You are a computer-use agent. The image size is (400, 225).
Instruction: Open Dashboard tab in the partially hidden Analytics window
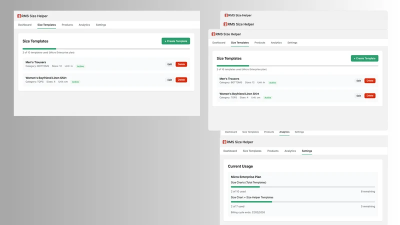click(x=231, y=132)
